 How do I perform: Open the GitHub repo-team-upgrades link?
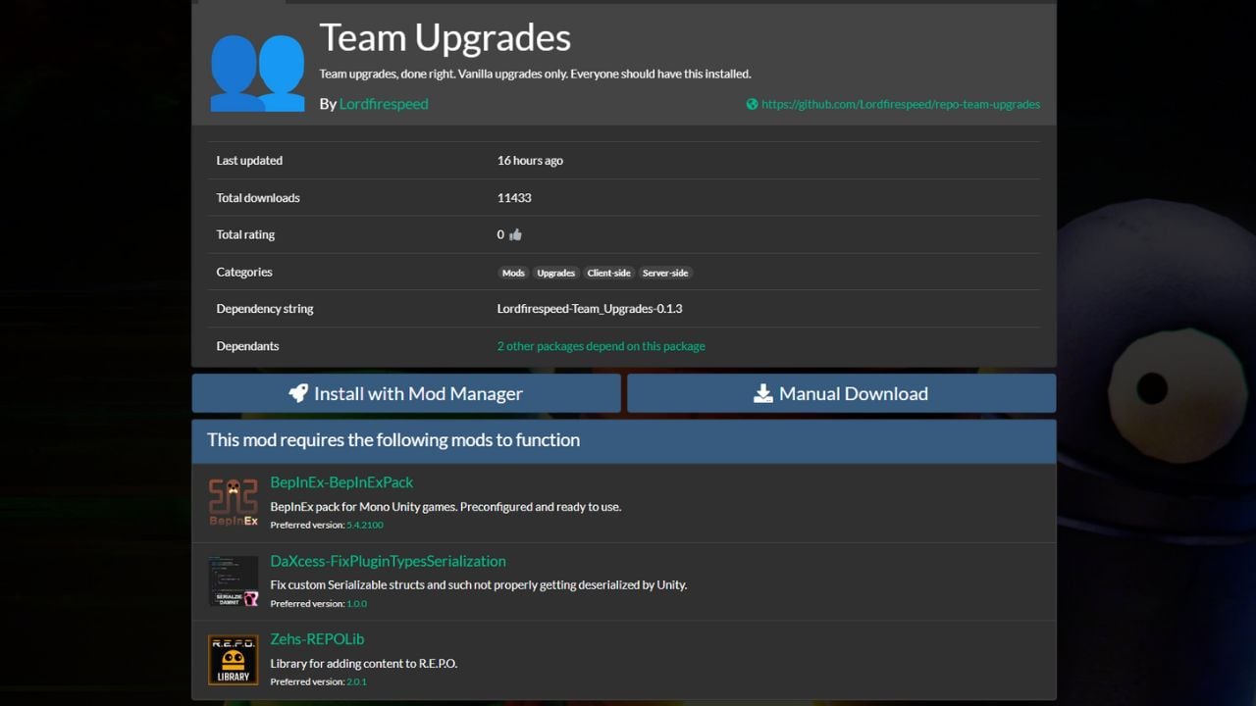(900, 104)
